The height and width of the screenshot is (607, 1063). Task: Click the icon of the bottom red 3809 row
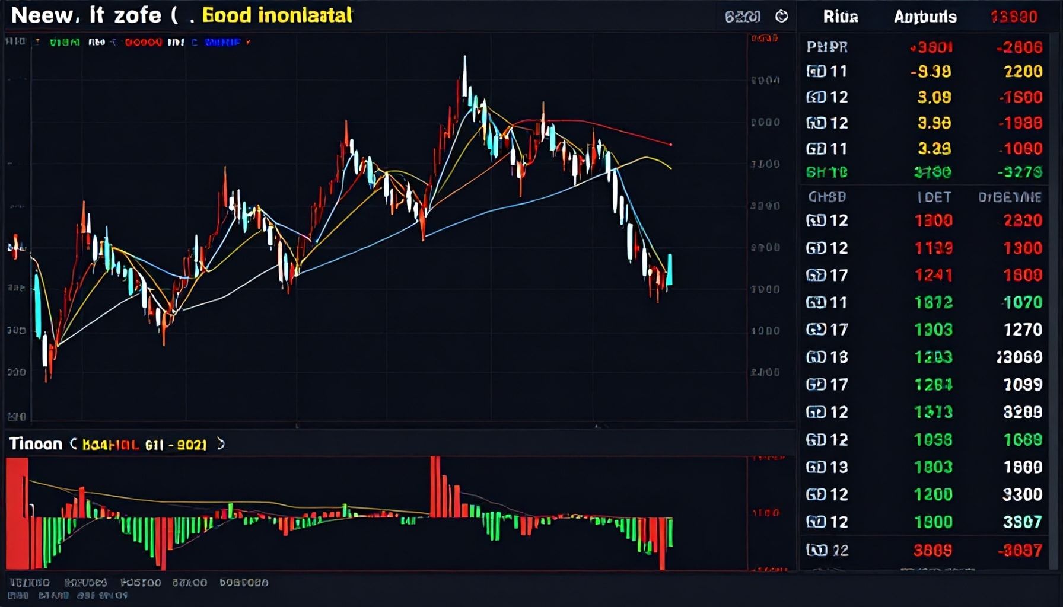[x=816, y=550]
